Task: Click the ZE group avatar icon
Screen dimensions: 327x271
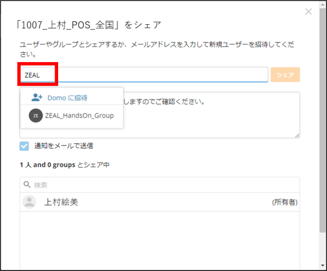Action: pos(36,116)
